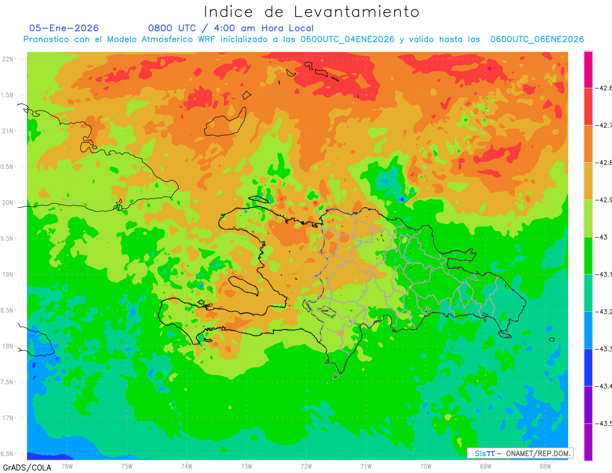Screen dimensions: 612x473
Task: Click the '75W' longitude label
Action: click(x=126, y=466)
